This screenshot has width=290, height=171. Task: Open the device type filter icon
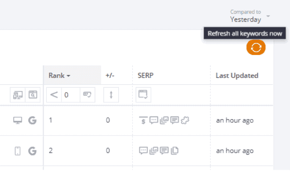pyautogui.click(x=17, y=95)
